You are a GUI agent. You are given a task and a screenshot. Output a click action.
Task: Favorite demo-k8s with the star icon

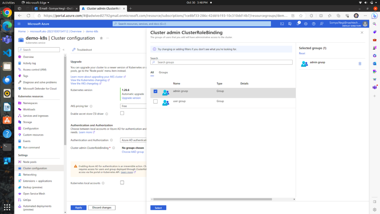[101, 38]
